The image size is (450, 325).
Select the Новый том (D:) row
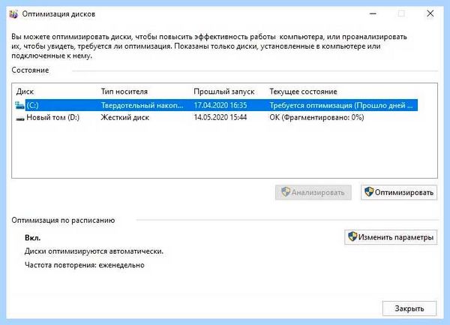point(217,117)
